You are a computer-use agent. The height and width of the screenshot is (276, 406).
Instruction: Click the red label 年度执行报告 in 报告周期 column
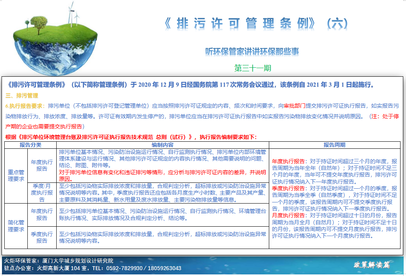[288, 161]
